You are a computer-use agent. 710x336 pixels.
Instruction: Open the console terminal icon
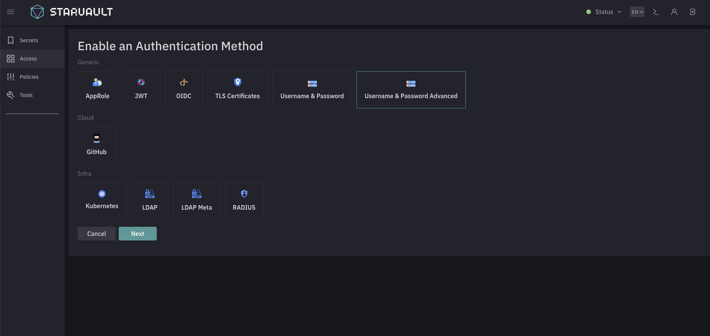pos(656,12)
